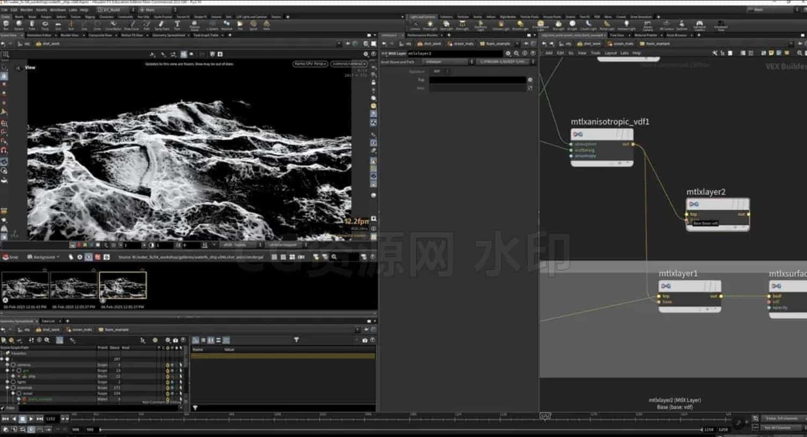Open the Render menu
The image size is (807, 437).
(x=26, y=10)
